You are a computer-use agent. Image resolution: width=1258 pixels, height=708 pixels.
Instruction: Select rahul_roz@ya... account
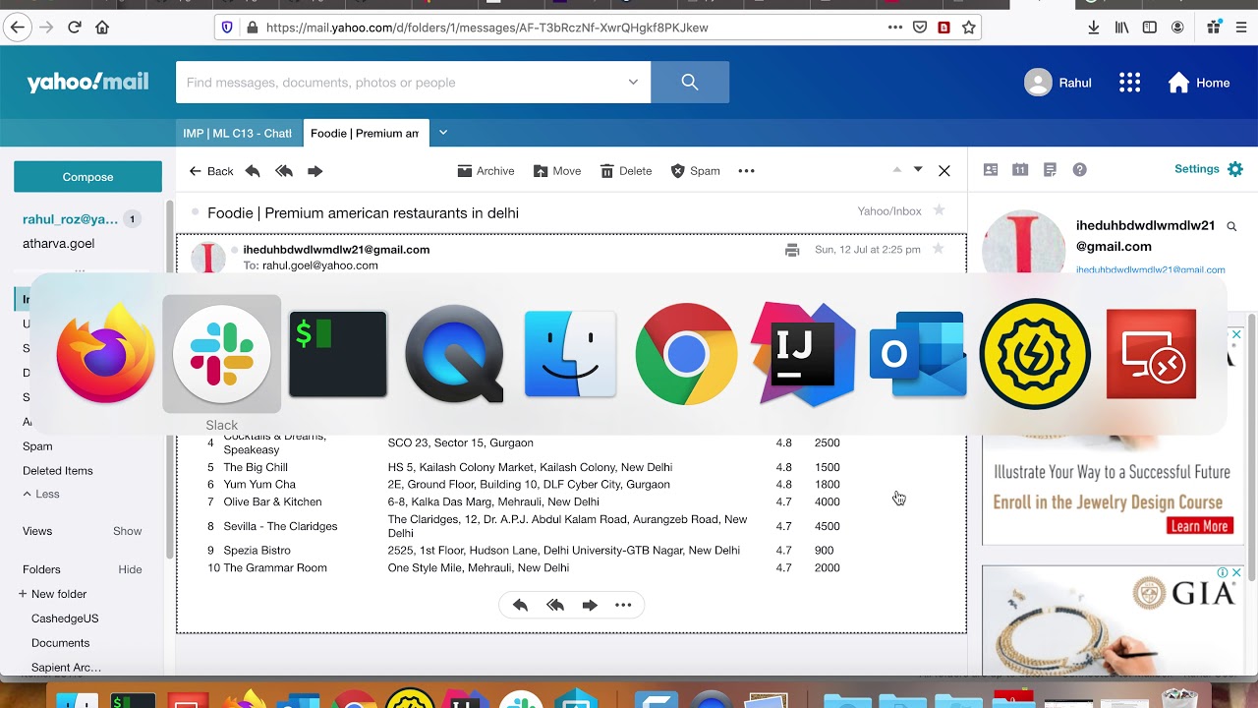coord(70,219)
